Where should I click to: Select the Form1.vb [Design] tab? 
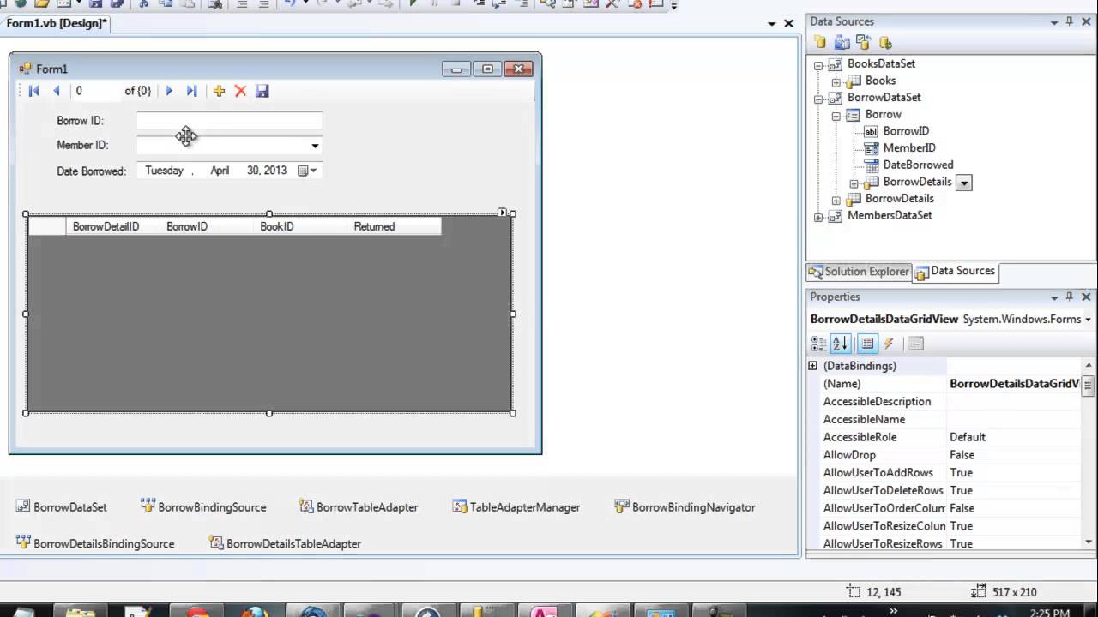[x=57, y=23]
